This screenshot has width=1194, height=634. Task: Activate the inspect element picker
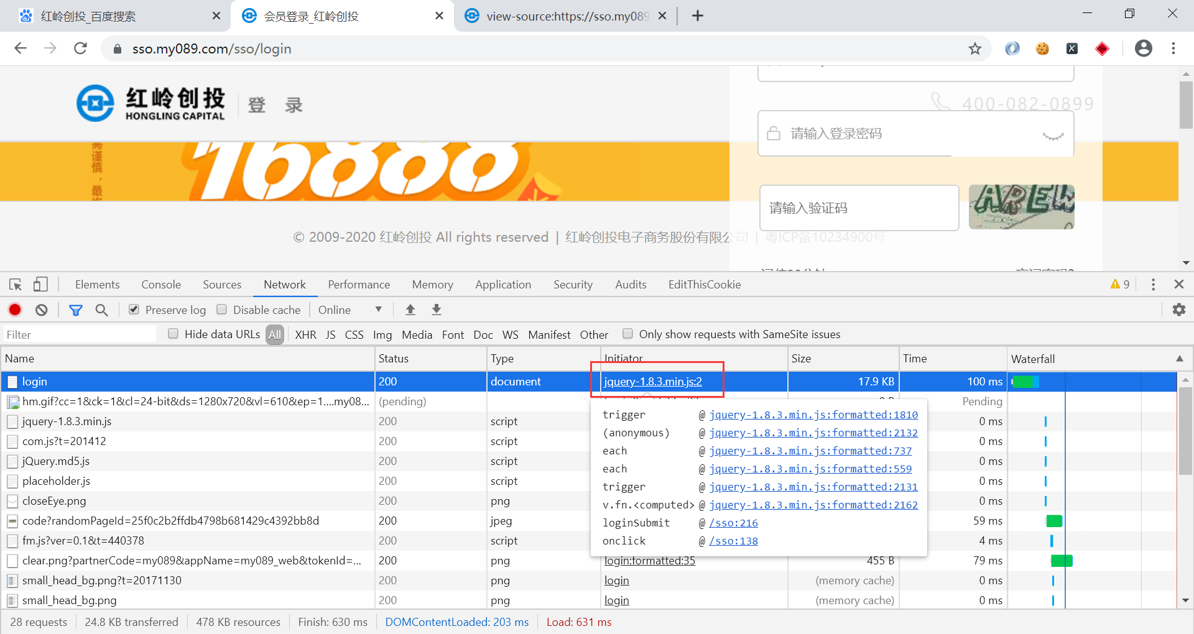coord(16,285)
